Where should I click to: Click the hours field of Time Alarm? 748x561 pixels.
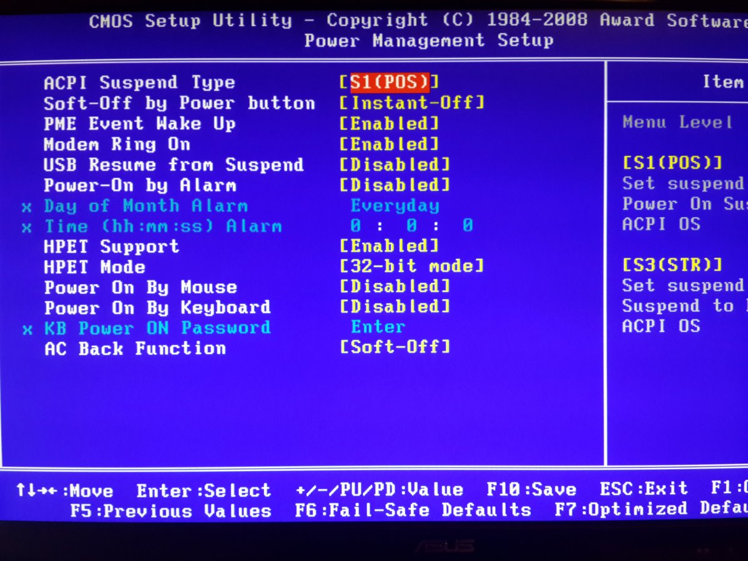[x=356, y=225]
